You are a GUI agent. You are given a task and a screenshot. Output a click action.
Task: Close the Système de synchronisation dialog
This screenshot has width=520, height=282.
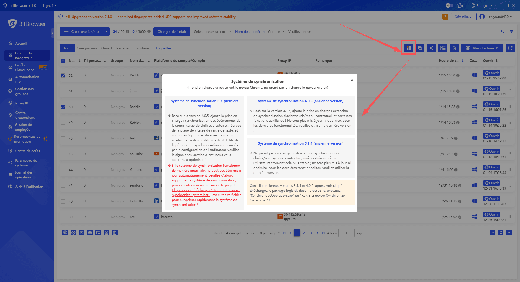click(352, 80)
